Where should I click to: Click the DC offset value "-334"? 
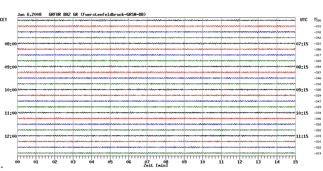pos(317,113)
